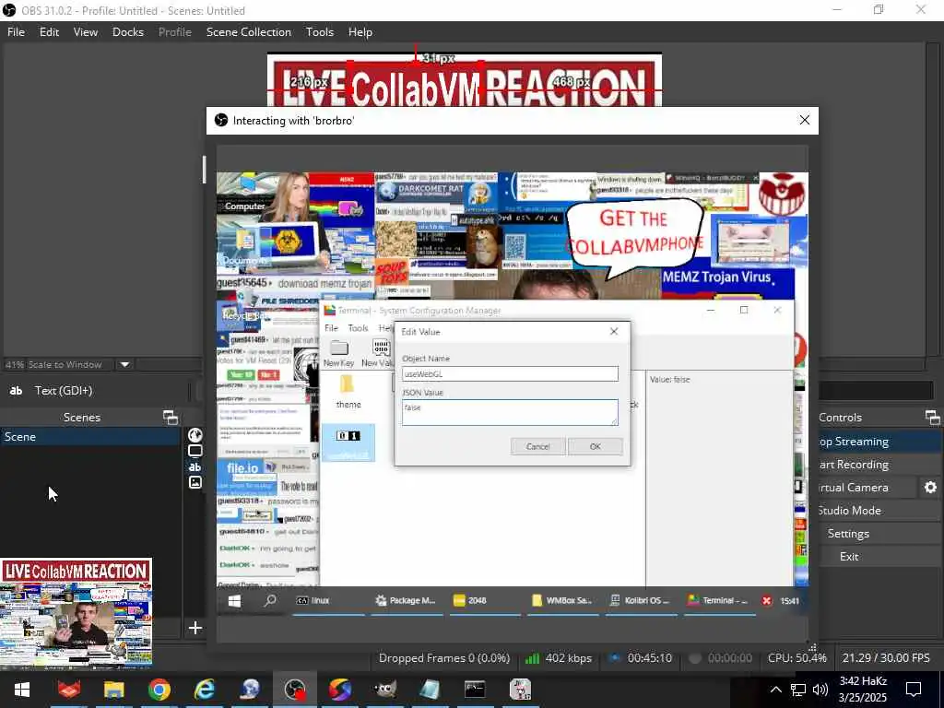Click Start Recording button
Viewport: 944px width, 708px height.
879,465
